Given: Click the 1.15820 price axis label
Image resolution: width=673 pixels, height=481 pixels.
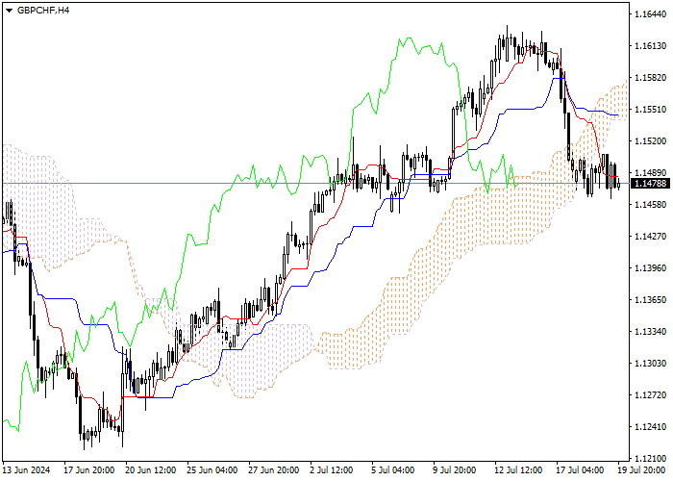Looking at the screenshot, I should 650,78.
